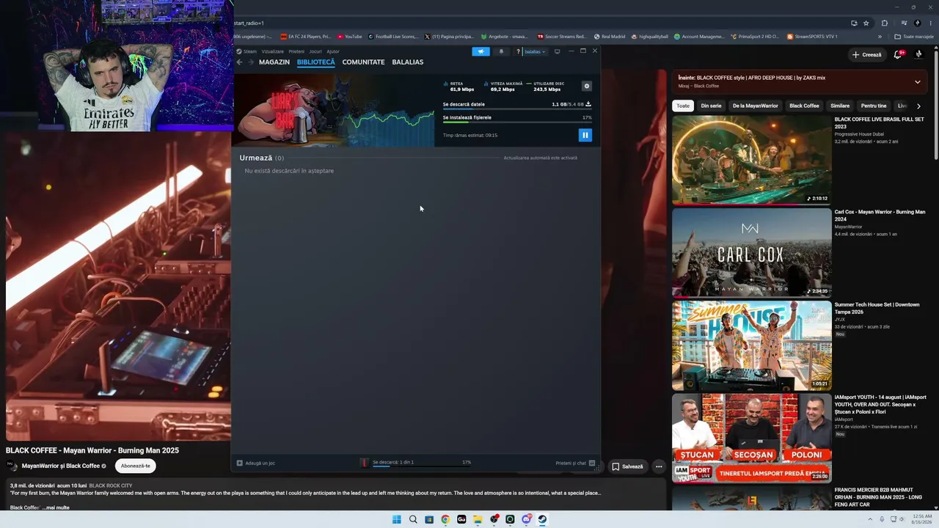Open the YouTube bookmark
Viewport: 939px width, 528px height.
pyautogui.click(x=350, y=36)
